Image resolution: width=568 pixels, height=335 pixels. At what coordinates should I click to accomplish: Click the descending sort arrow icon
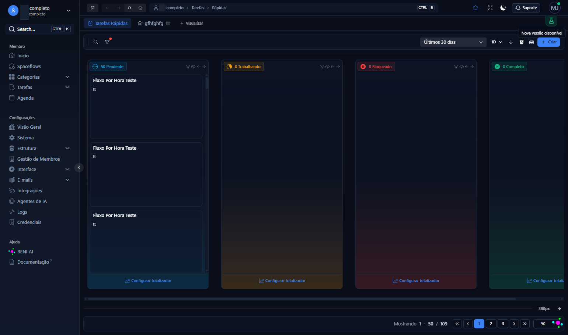(x=511, y=42)
